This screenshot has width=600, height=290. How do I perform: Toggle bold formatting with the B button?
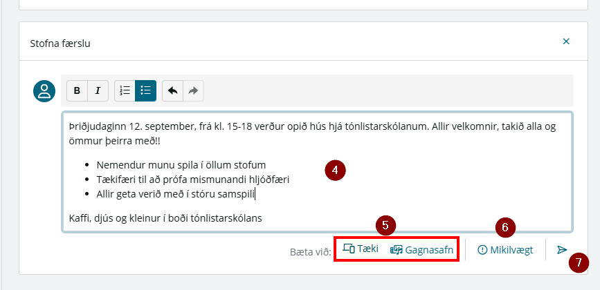pos(78,90)
